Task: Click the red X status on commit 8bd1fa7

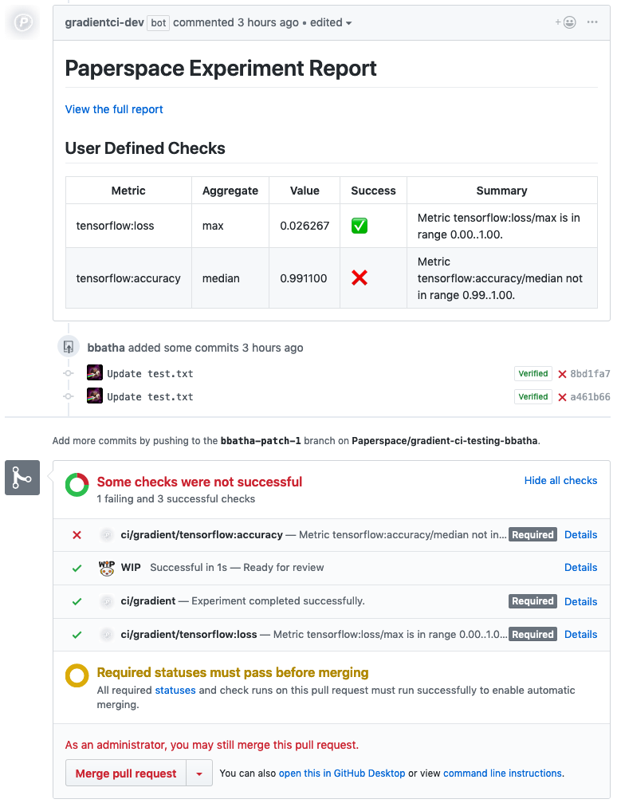Action: coord(562,374)
